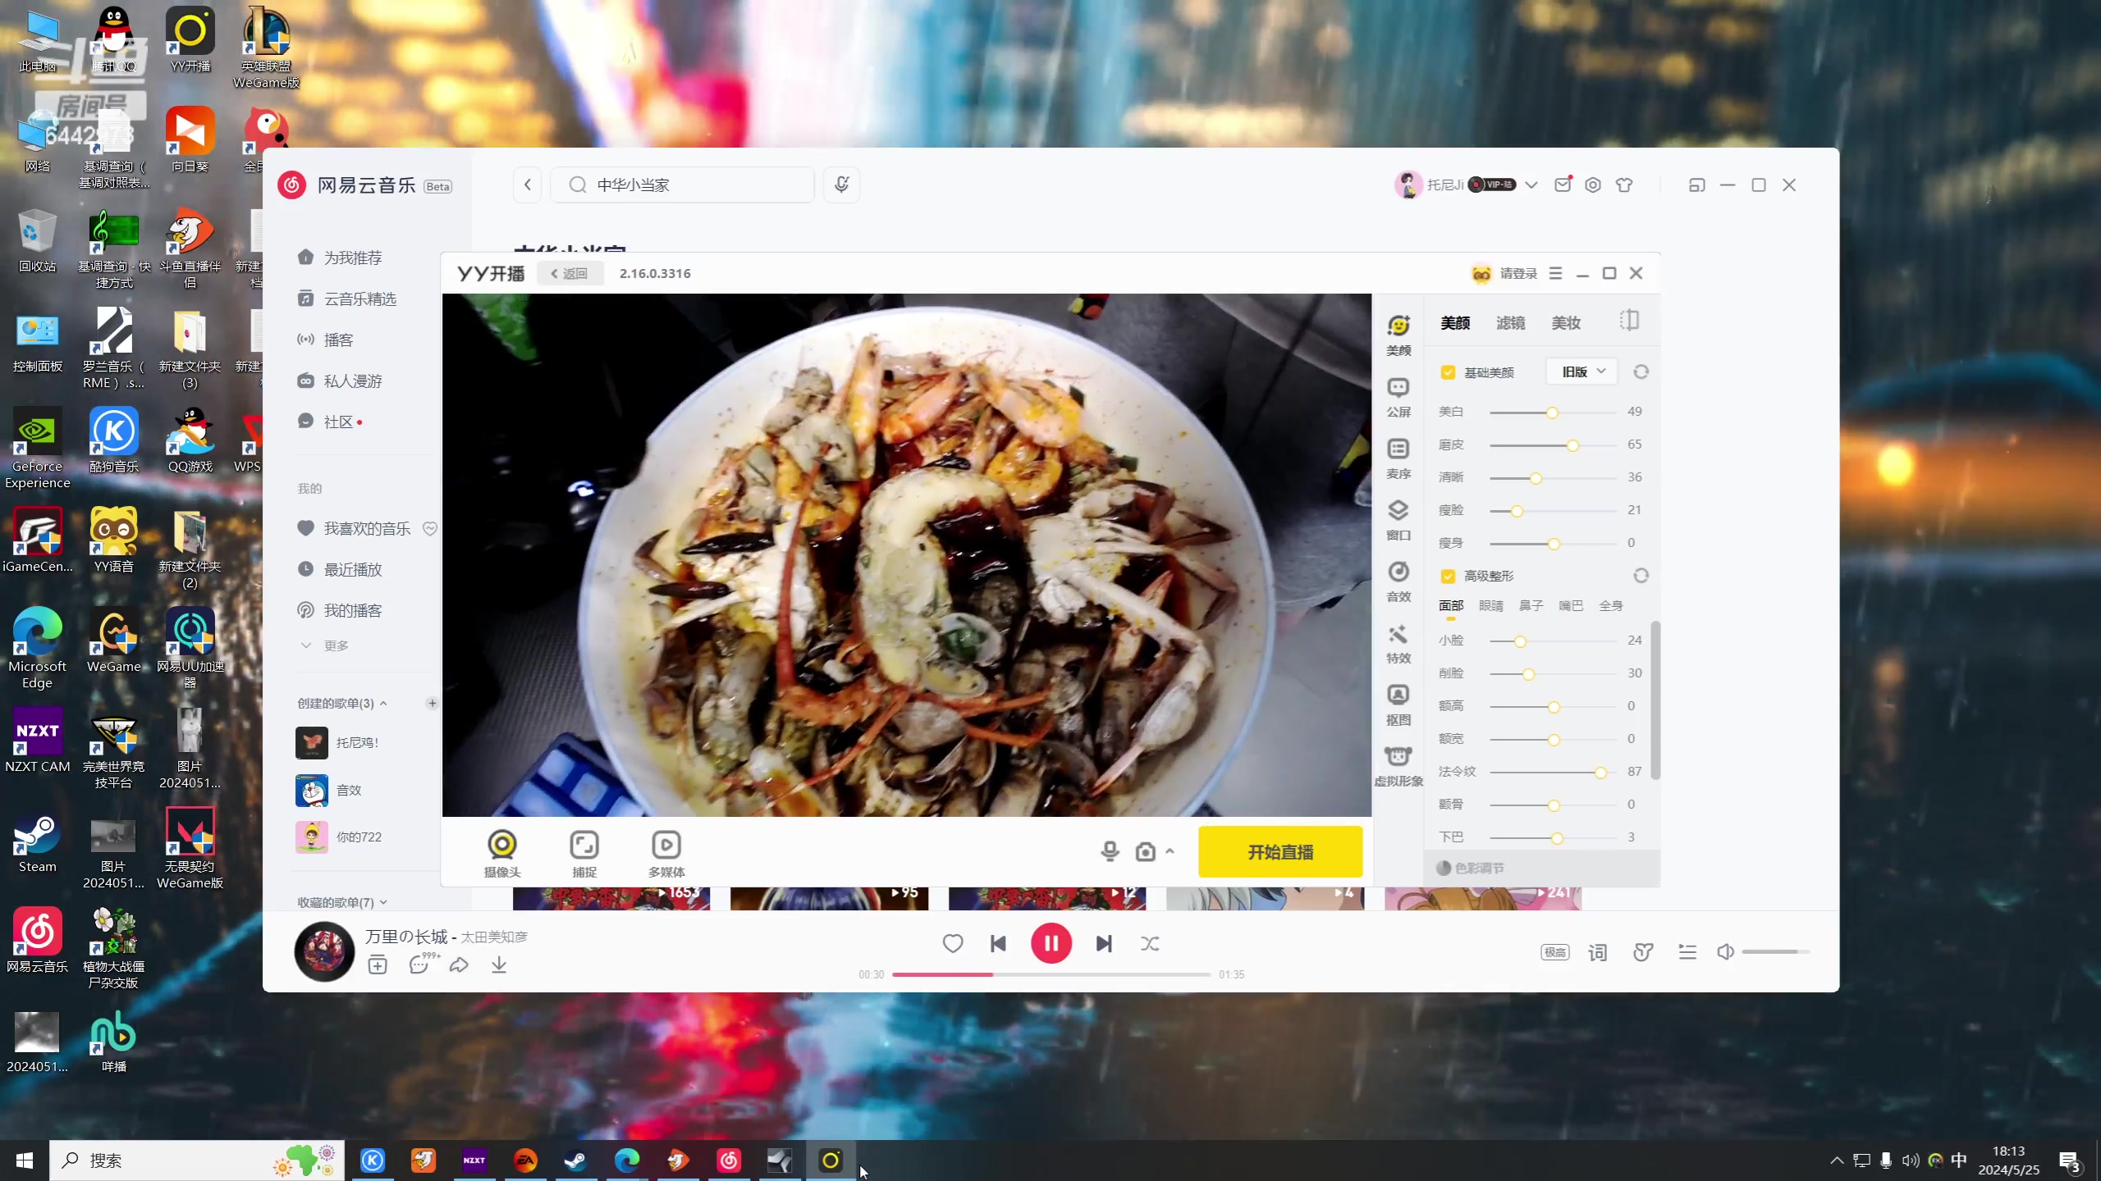Click the voice search microphone icon
Image resolution: width=2101 pixels, height=1181 pixels.
(841, 185)
